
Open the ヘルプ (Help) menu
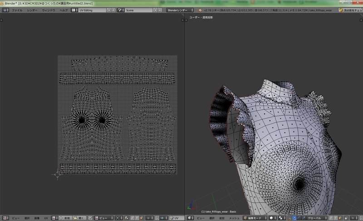click(64, 10)
